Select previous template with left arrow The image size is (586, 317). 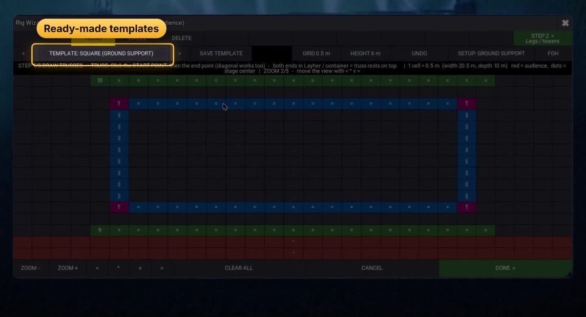click(x=23, y=53)
